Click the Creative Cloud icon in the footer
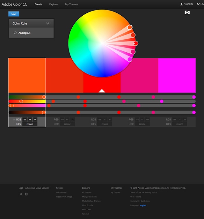This screenshot has width=204, height=219. [21, 188]
